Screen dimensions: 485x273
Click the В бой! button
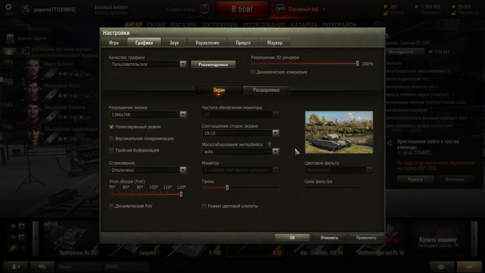tap(242, 9)
